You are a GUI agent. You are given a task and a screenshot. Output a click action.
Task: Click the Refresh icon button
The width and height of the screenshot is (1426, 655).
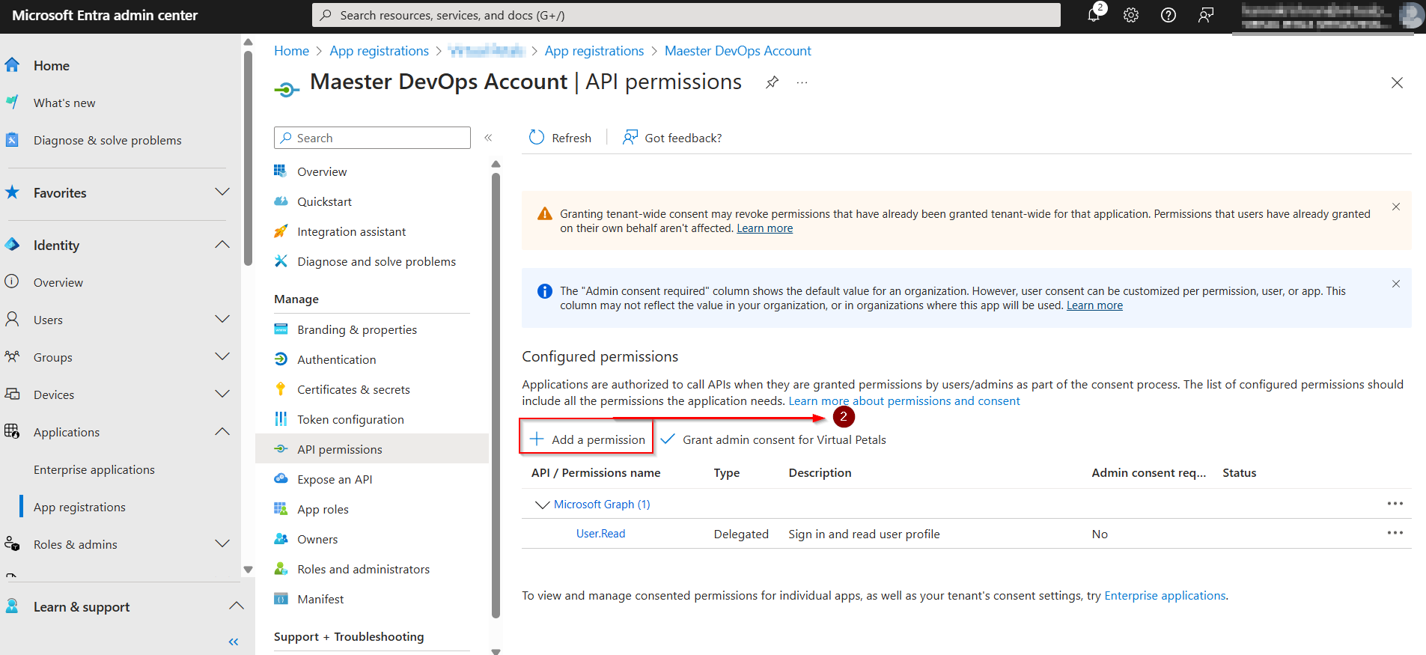pyautogui.click(x=537, y=138)
